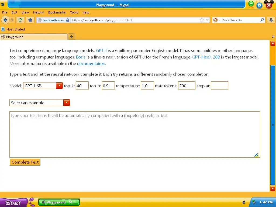Viewport: 276px width, 207px height.
Task: Click the padlock site security icon
Action: [x=68, y=20]
